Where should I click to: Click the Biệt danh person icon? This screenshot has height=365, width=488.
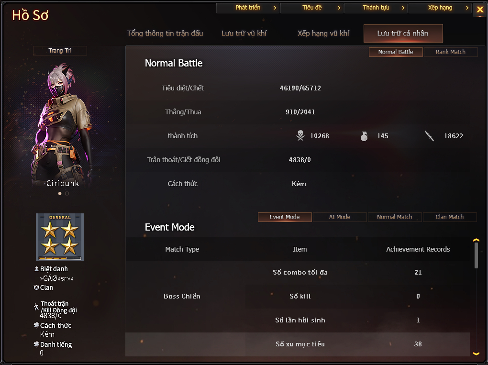click(x=36, y=268)
